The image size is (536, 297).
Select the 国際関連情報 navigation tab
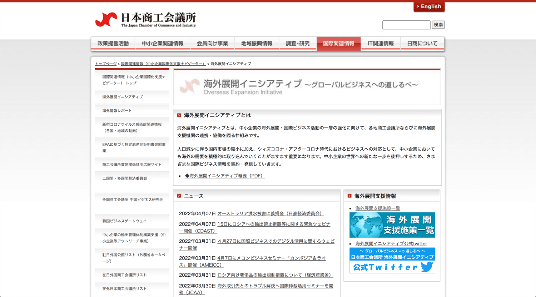[339, 44]
